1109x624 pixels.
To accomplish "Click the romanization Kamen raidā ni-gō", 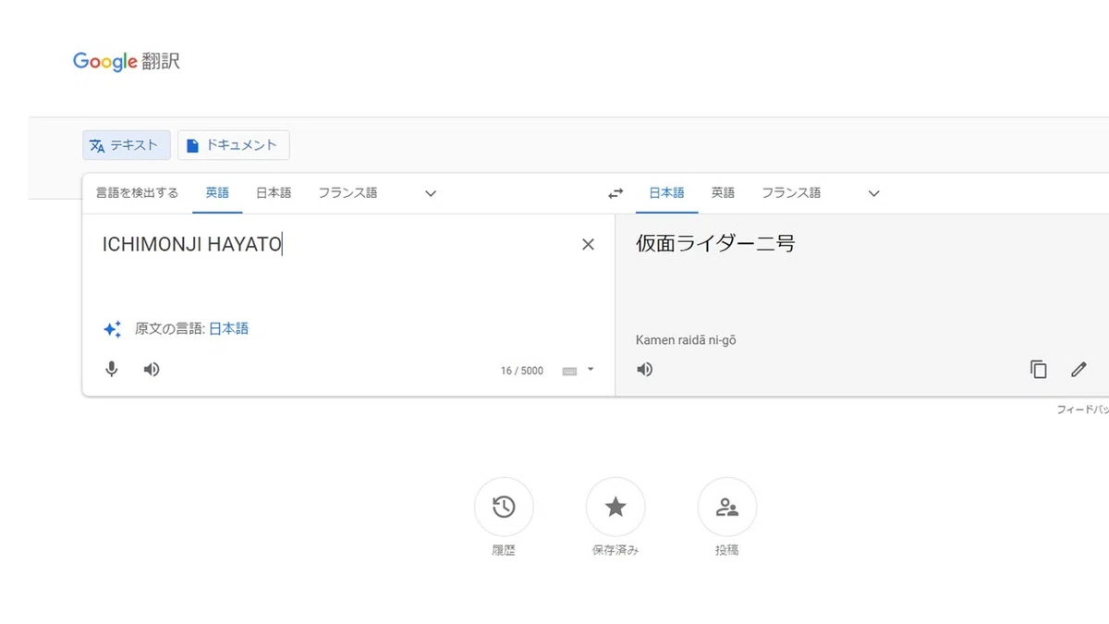I will [x=686, y=340].
